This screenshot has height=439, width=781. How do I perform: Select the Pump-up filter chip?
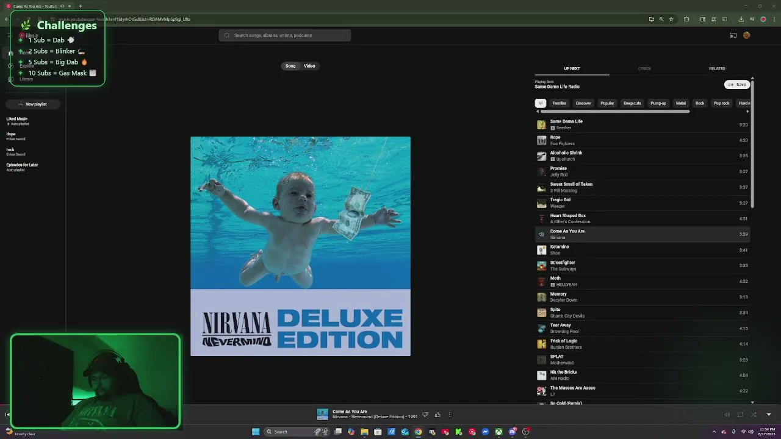[658, 103]
